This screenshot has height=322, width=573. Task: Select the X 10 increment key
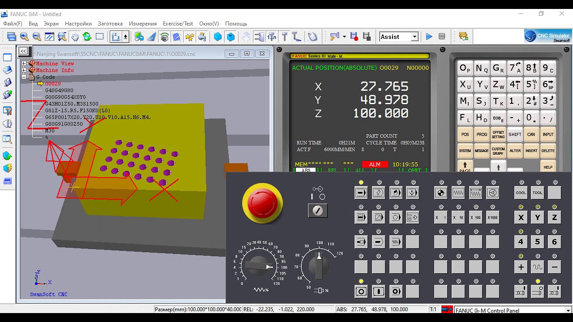[x=458, y=217]
